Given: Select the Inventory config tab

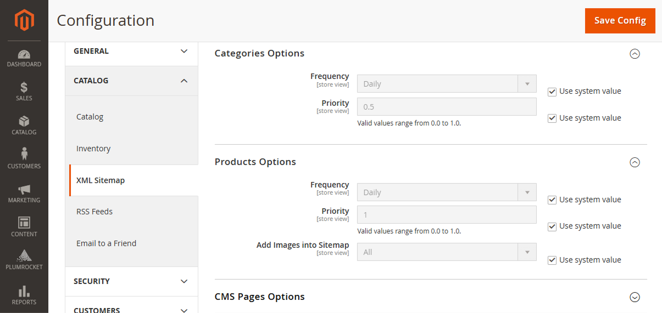Looking at the screenshot, I should click(x=93, y=149).
